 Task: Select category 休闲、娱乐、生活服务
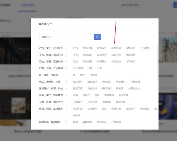coord(51,109)
